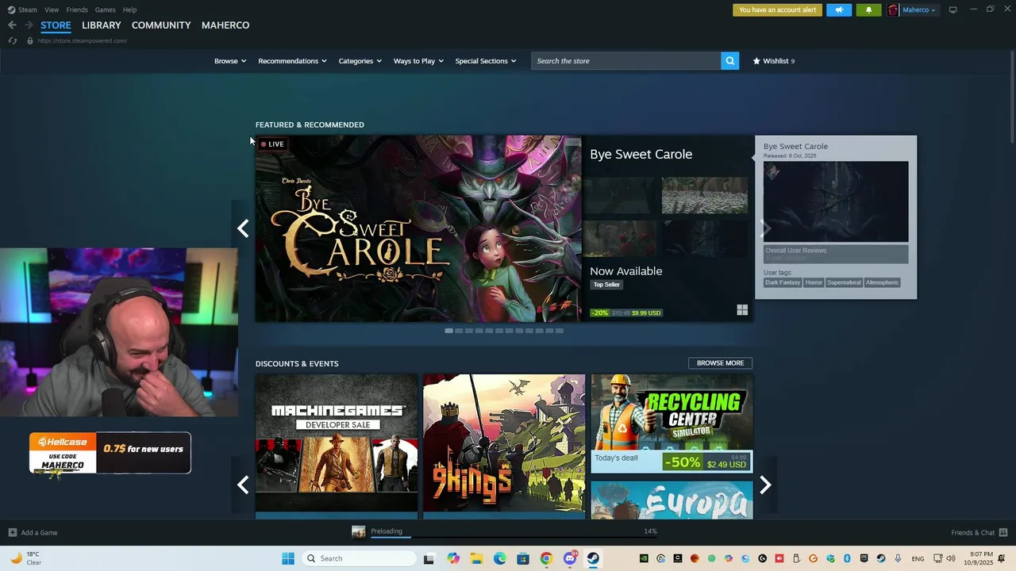Open Microsoft Edge from taskbar
This screenshot has width=1016, height=571.
click(500, 558)
